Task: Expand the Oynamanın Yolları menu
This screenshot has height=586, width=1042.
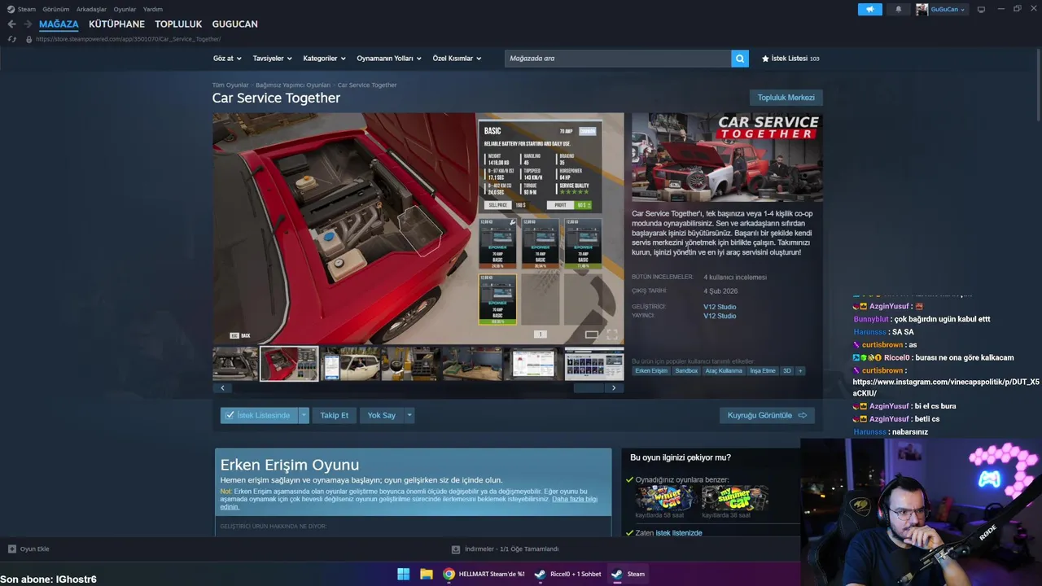Action: 389,59
